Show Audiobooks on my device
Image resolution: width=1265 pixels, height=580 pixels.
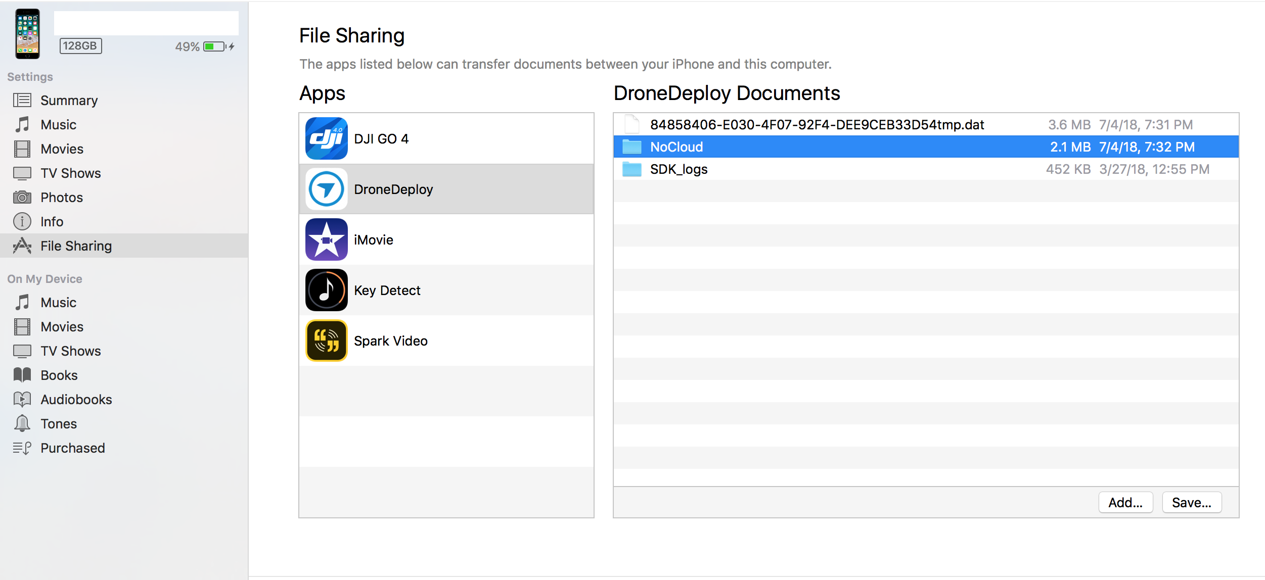tap(76, 400)
